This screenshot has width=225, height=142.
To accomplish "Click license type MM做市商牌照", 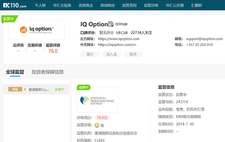I will tap(189, 117).
